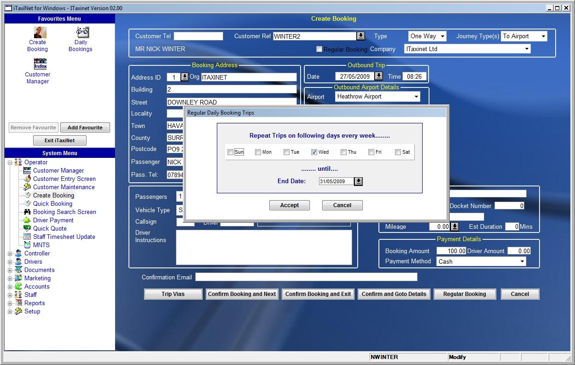The width and height of the screenshot is (575, 365).
Task: Click the Mileage lookup arrow button
Action: [455, 226]
